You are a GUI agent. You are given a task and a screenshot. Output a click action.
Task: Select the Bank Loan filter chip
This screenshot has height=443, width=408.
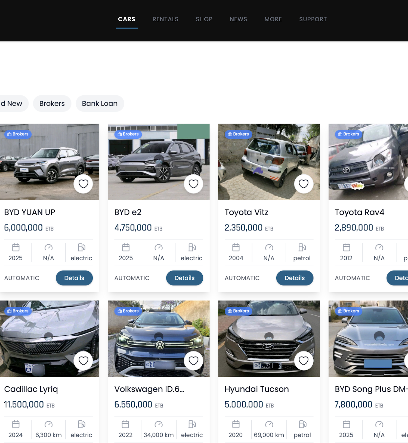(100, 104)
